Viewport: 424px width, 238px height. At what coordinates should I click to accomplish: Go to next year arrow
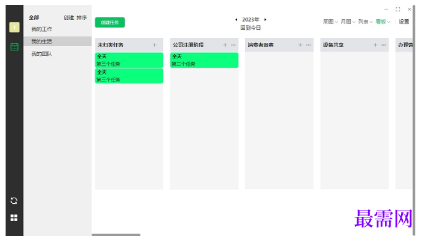tap(265, 19)
